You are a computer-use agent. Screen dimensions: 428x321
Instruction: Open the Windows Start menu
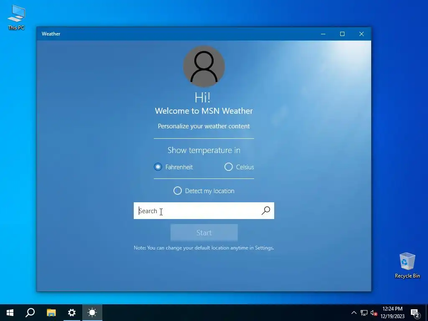10,313
